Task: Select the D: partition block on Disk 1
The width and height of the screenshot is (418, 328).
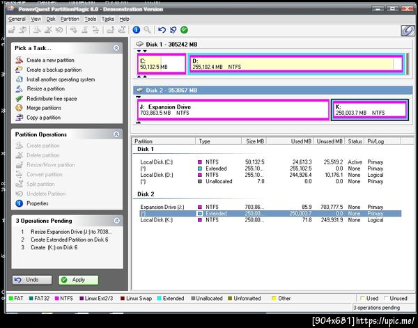Action: tap(297, 63)
